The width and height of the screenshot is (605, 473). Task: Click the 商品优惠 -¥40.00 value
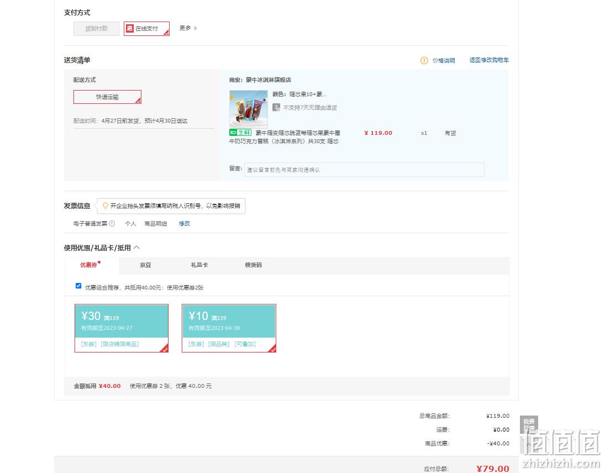pos(498,444)
